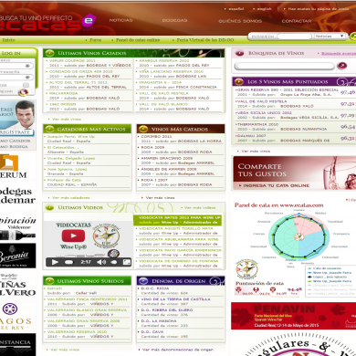Image resolution: width=356 pixels, height=356 pixels.
Task: Open the Noticias search category dropdown
Action: 330,37
